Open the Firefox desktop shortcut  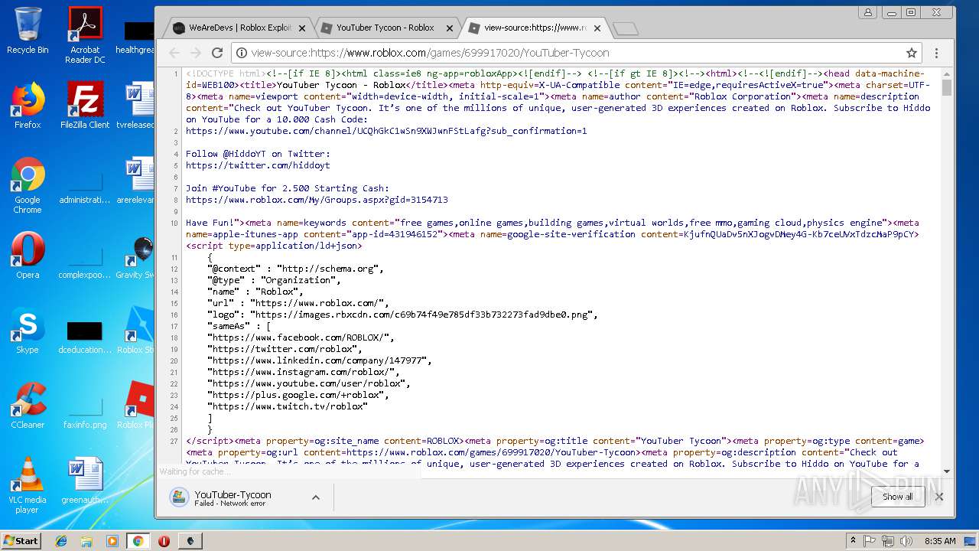[x=28, y=106]
